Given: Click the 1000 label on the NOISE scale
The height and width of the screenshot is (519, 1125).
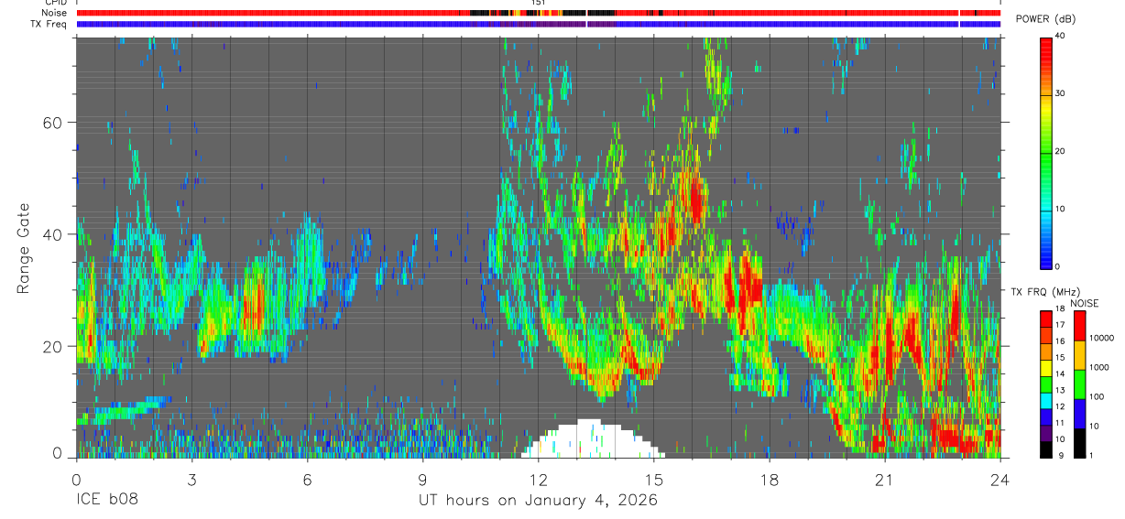Looking at the screenshot, I should coord(1098,367).
